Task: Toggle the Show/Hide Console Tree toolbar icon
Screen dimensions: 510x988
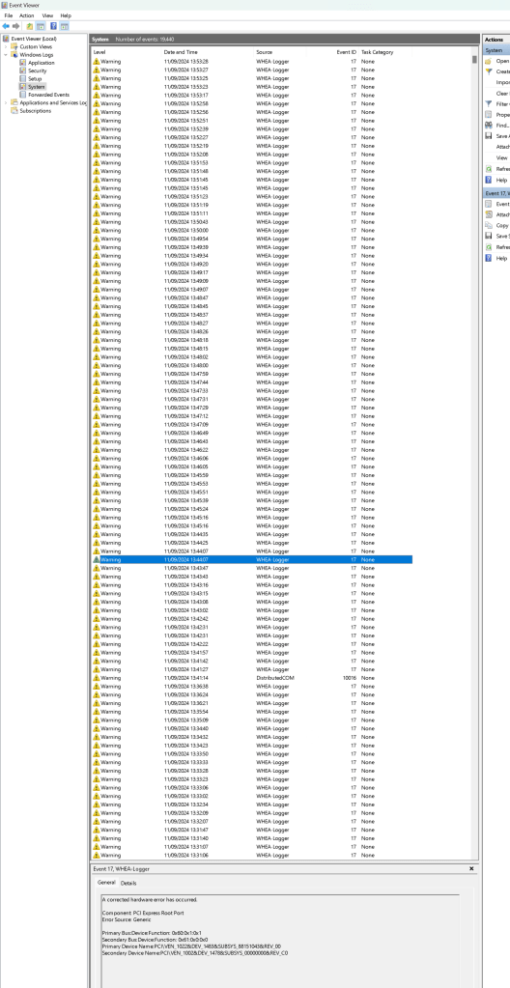Action: (x=41, y=26)
